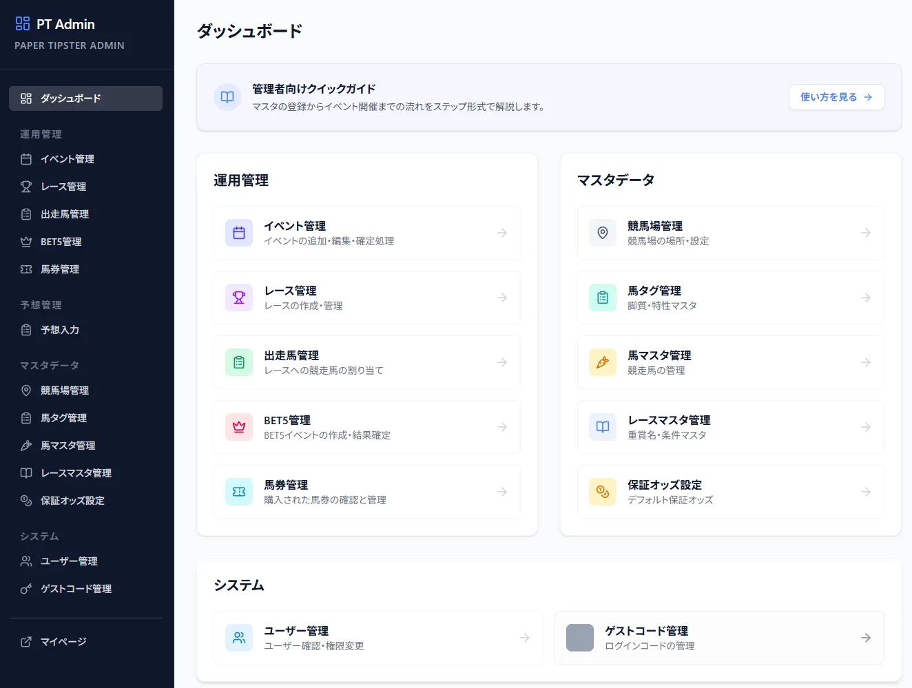Click the book icon in the quick guide banner
This screenshot has height=688, width=912.
point(227,97)
